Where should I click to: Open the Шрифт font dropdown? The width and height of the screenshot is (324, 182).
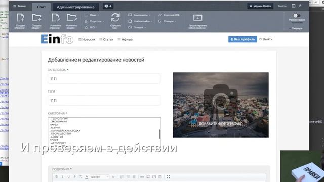coord(100,177)
